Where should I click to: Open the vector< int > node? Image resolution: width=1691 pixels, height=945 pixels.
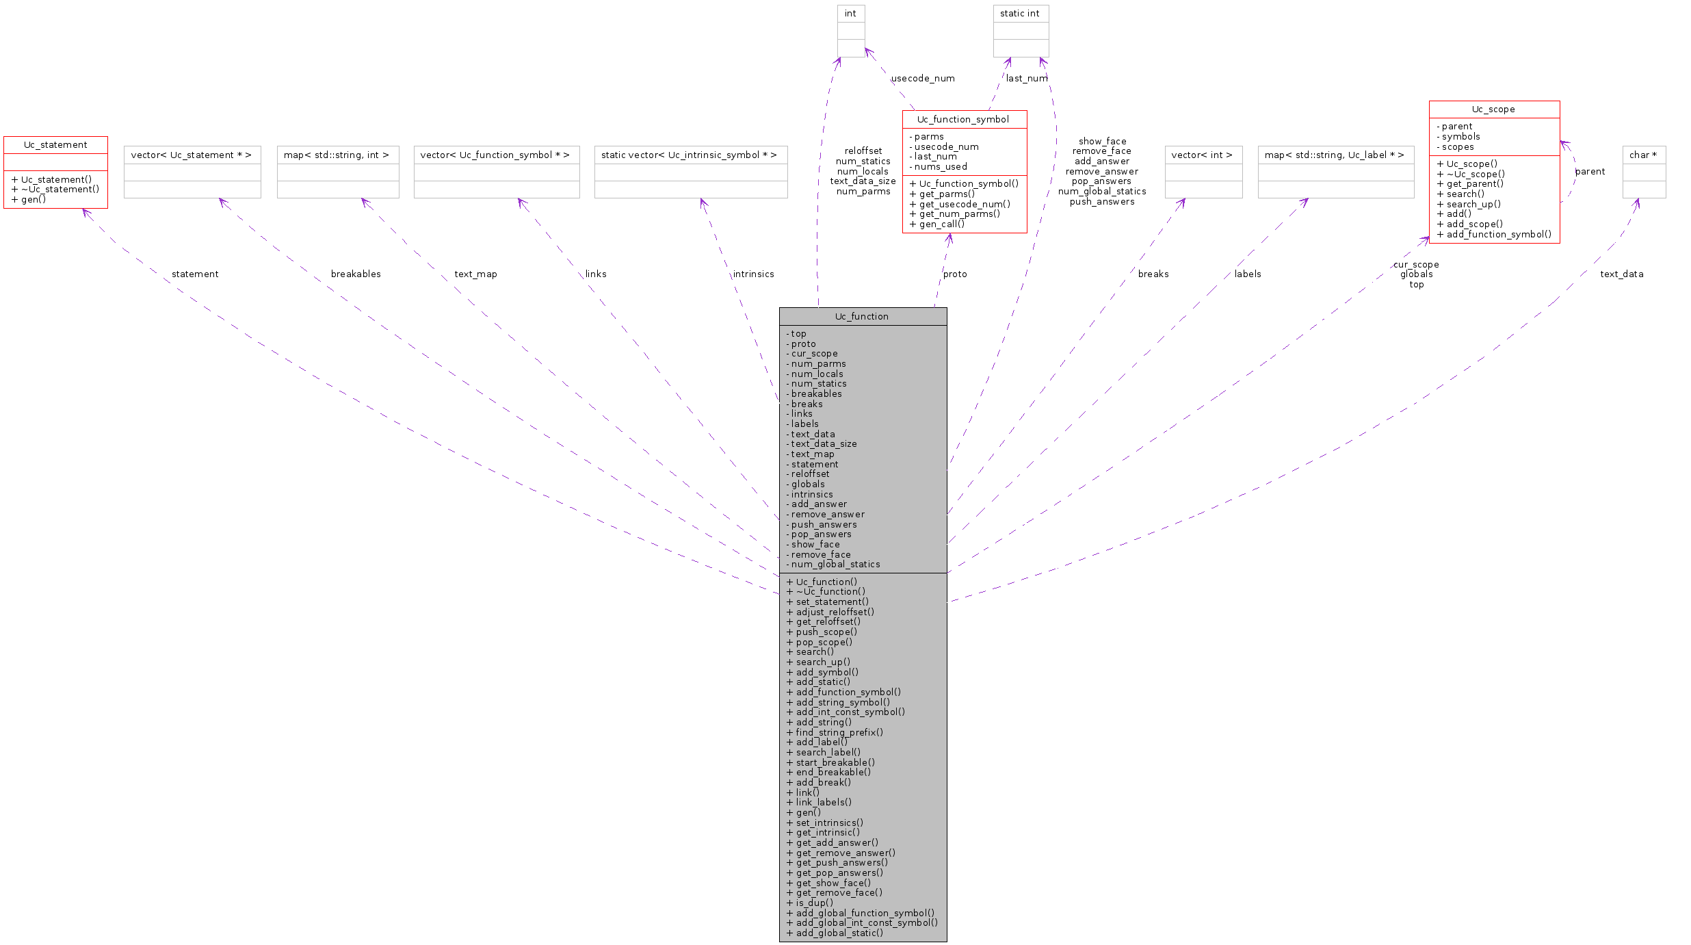point(1203,155)
